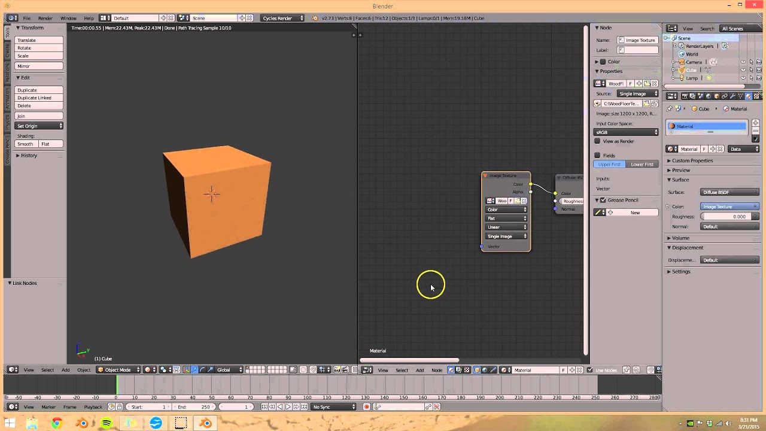The width and height of the screenshot is (766, 431).
Task: Click the Texture nodes icon in node editor header
Action: pos(467,370)
